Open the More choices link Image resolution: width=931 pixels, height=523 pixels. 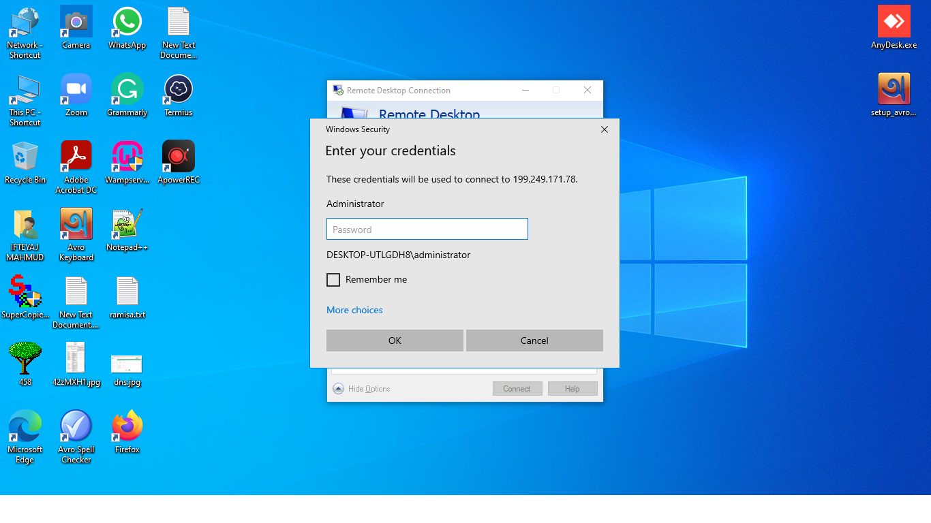point(354,310)
